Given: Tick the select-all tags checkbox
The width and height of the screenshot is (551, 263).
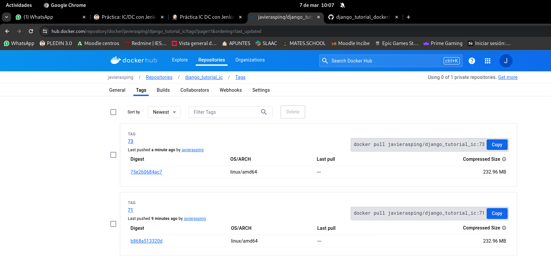Looking at the screenshot, I should coord(113,112).
